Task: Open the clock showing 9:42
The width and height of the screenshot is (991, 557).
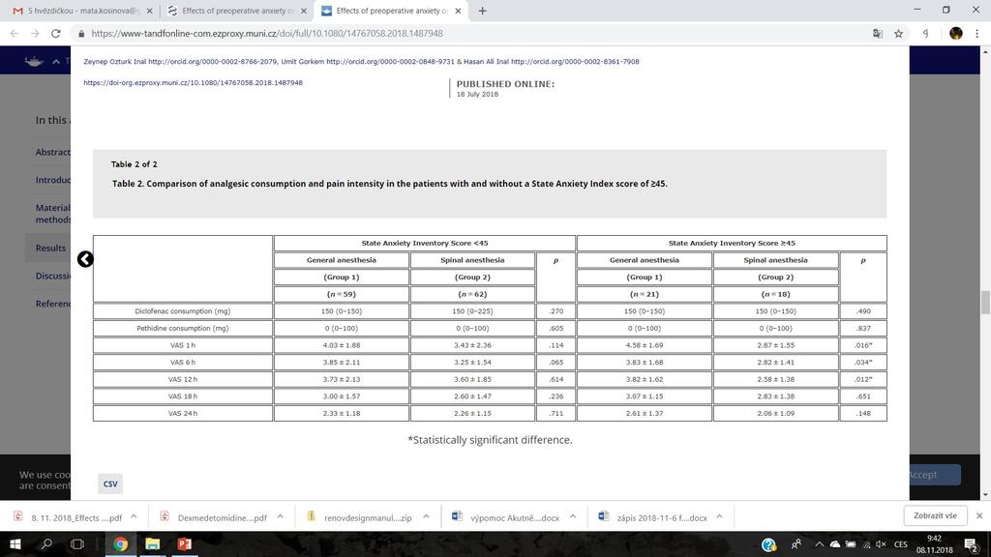Action: (934, 544)
